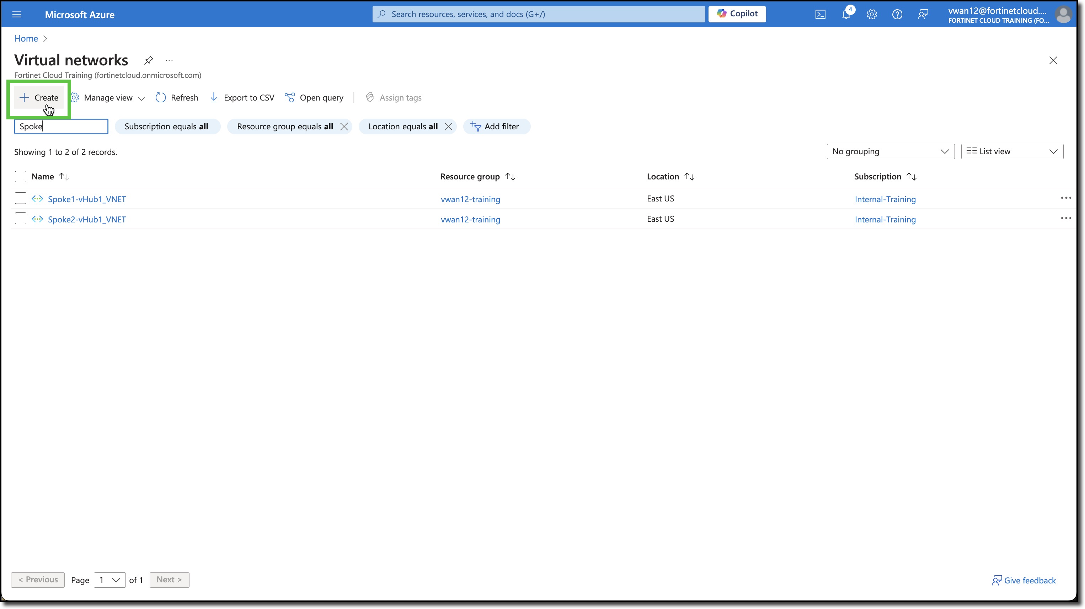Select the Spoke1-vHub1_VNET checkbox
Viewport: 1085px width, 609px height.
point(20,198)
